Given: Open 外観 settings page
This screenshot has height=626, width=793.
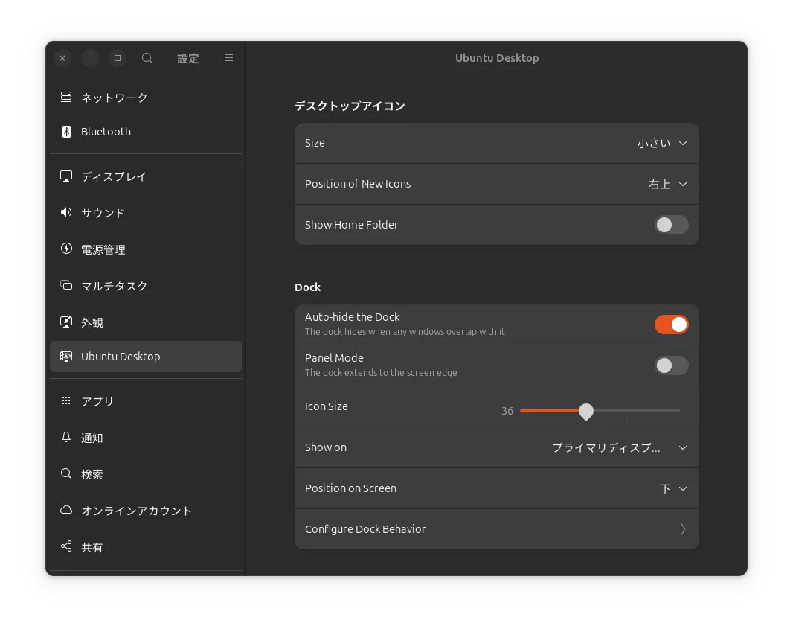Looking at the screenshot, I should 146,322.
